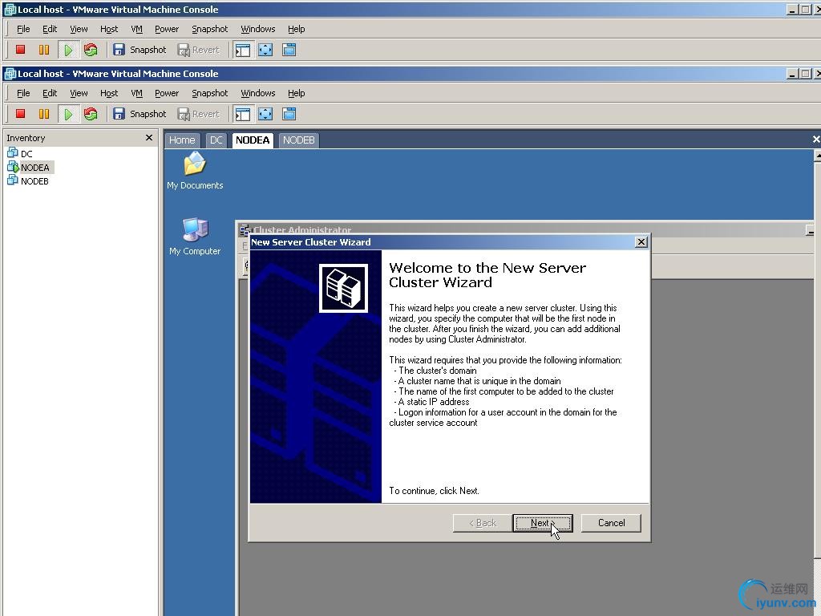Click the full screen icon in the lower toolbar
Screen dimensions: 821x616
265,114
